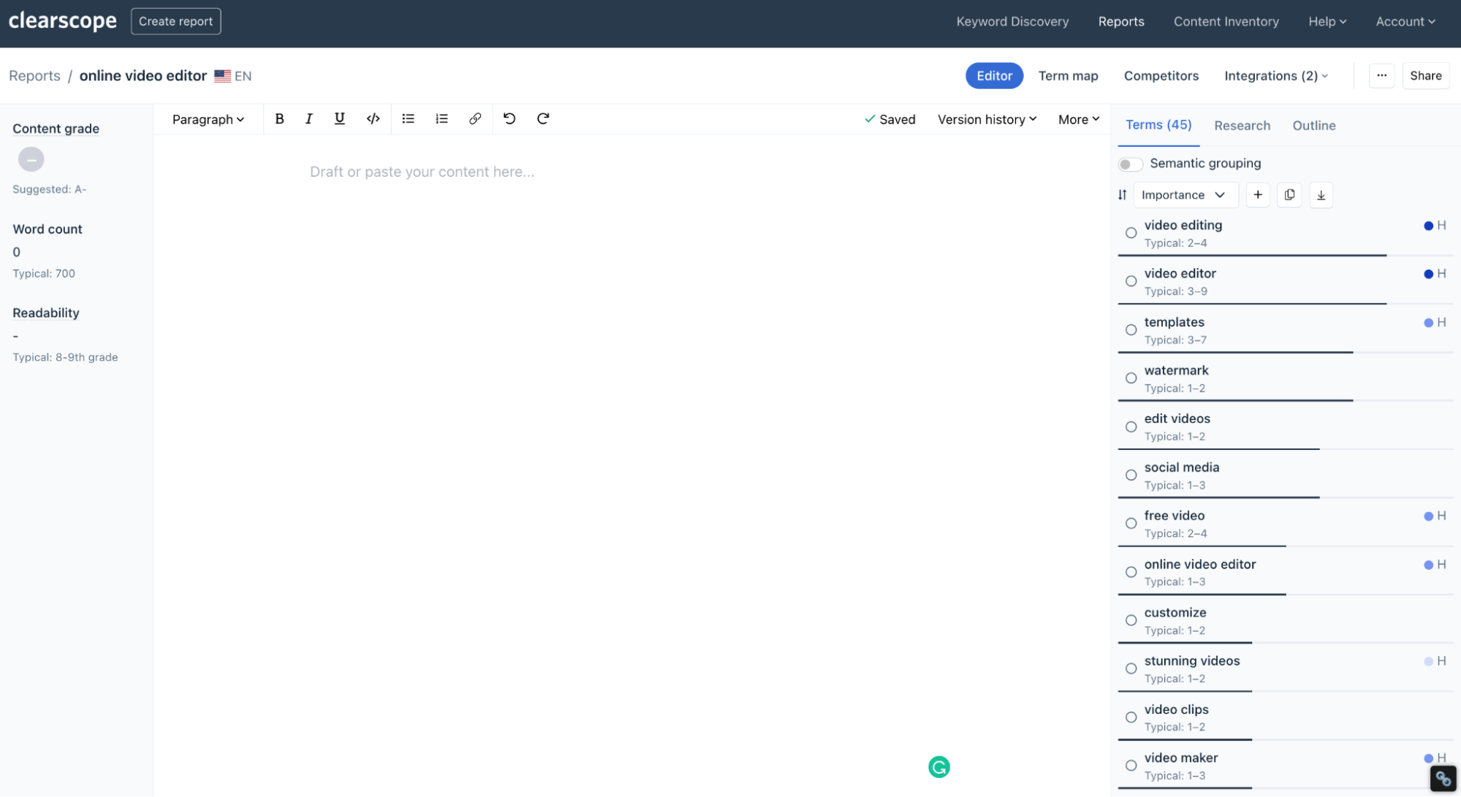Undo the last edit
This screenshot has width=1461, height=797.
(x=509, y=118)
